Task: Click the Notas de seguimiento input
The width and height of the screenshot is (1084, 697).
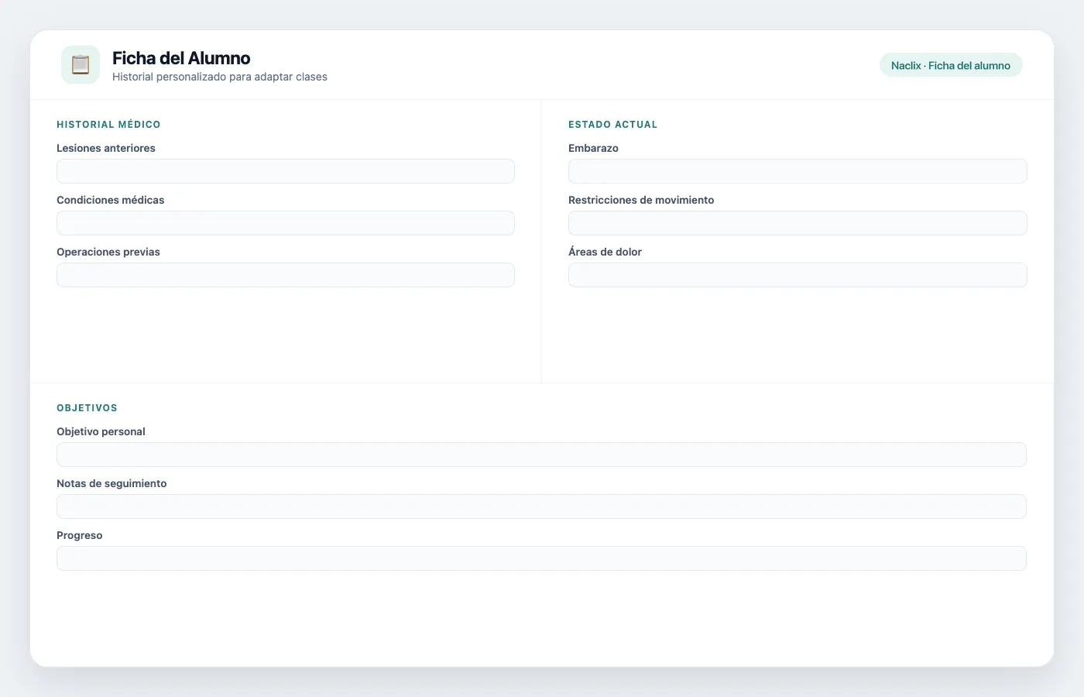Action: click(x=541, y=506)
